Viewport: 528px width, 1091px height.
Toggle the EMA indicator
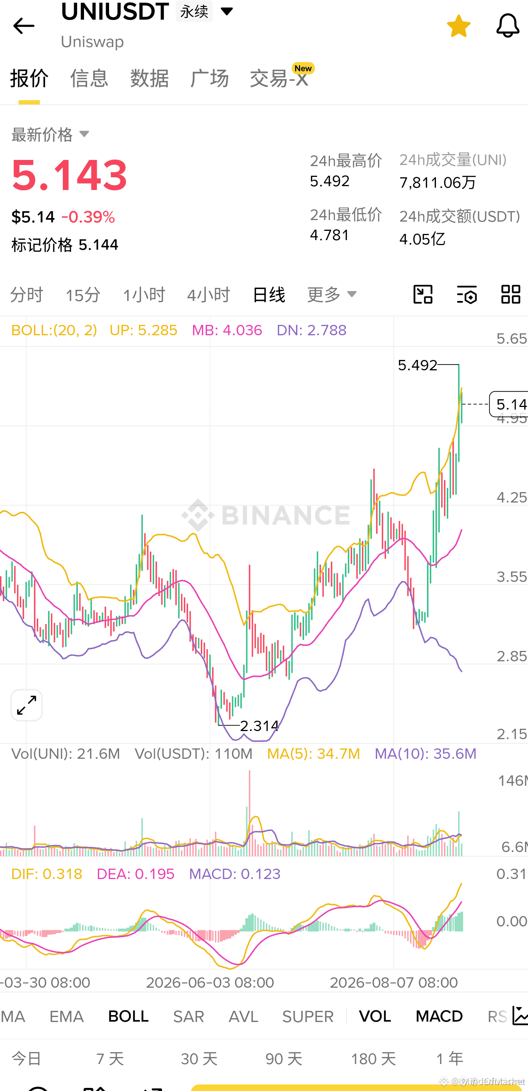[66, 1017]
